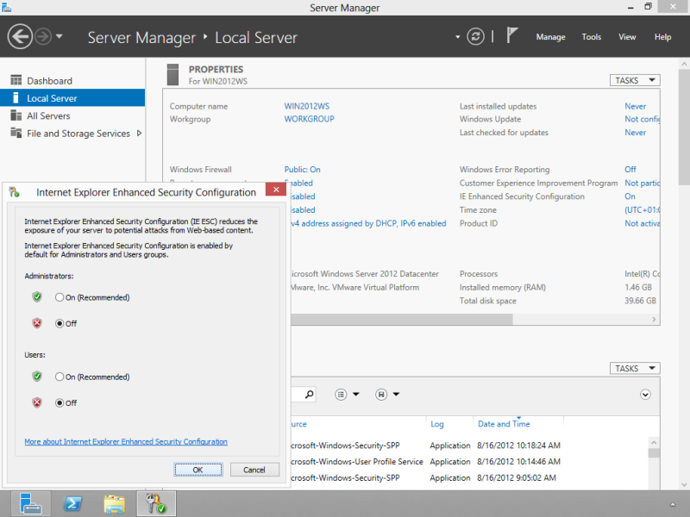Screen dimensions: 690x517
Task: Expand File and Storage Services arrow
Action: [139, 134]
